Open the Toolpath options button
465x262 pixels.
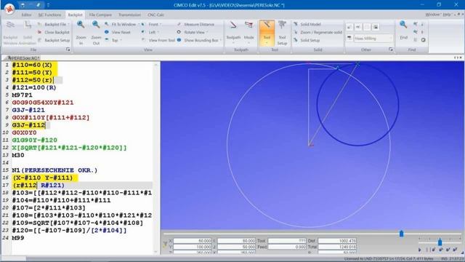233,33
